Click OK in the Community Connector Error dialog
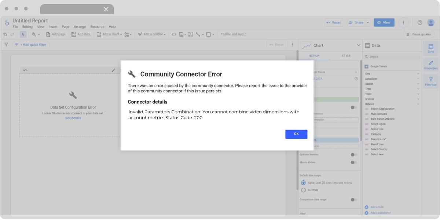 click(x=296, y=134)
